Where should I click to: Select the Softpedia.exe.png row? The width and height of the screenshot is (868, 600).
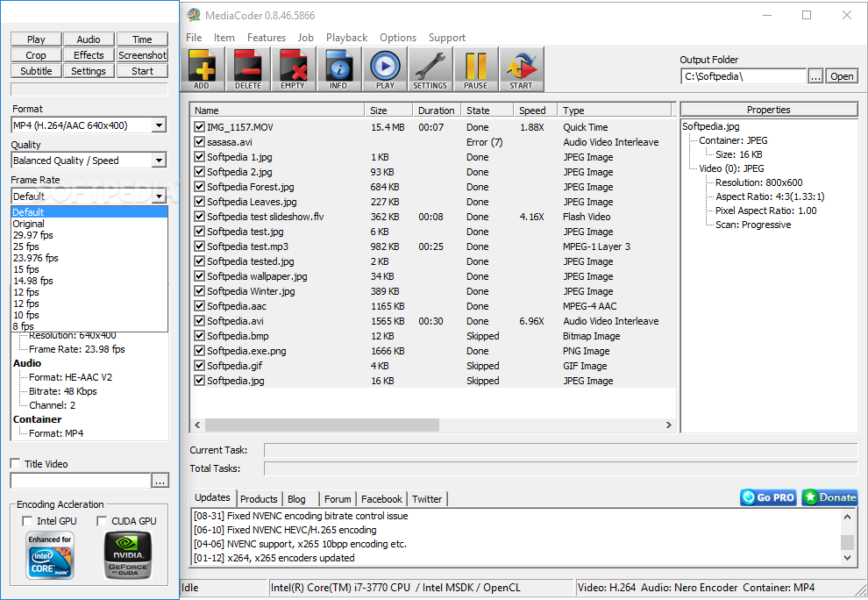click(x=433, y=351)
